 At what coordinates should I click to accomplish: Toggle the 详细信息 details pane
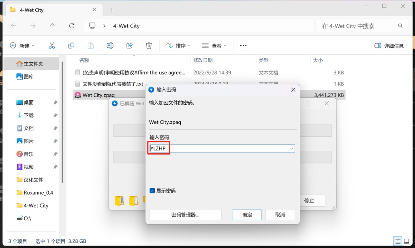point(389,46)
